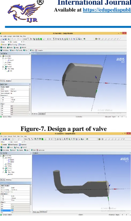Open Parameters in upper DesignModeler window
This screenshot has height=221, width=131.
pyautogui.click(x=22, y=45)
